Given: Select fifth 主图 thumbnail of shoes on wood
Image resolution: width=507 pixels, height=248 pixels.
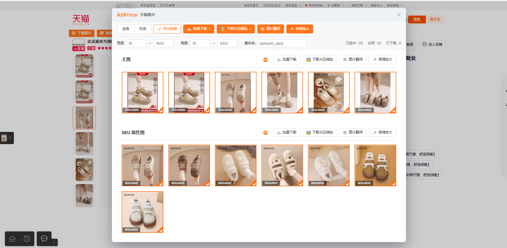Looking at the screenshot, I should click(329, 92).
